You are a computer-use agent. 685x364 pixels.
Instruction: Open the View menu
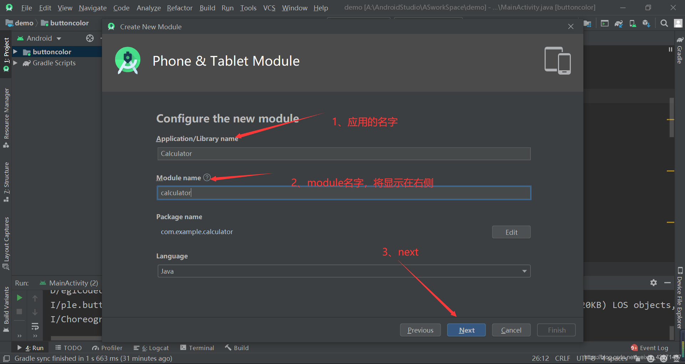[65, 8]
